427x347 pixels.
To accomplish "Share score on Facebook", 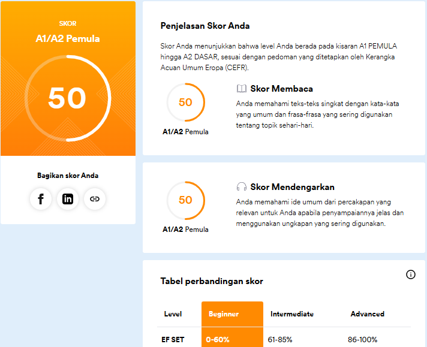I will click(x=41, y=199).
